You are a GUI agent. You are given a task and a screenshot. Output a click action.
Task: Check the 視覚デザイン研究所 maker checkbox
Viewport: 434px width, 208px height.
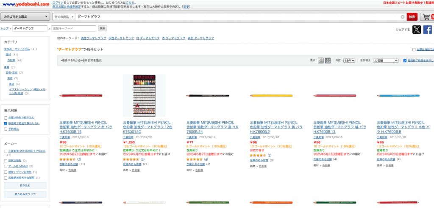(x=6, y=172)
